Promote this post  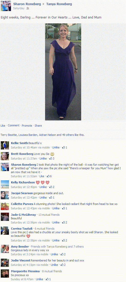[27, 126]
